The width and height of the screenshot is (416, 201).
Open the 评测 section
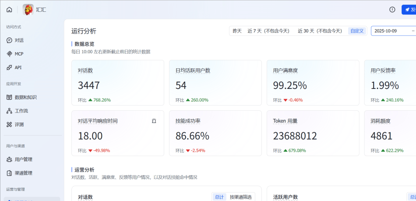coord(19,124)
